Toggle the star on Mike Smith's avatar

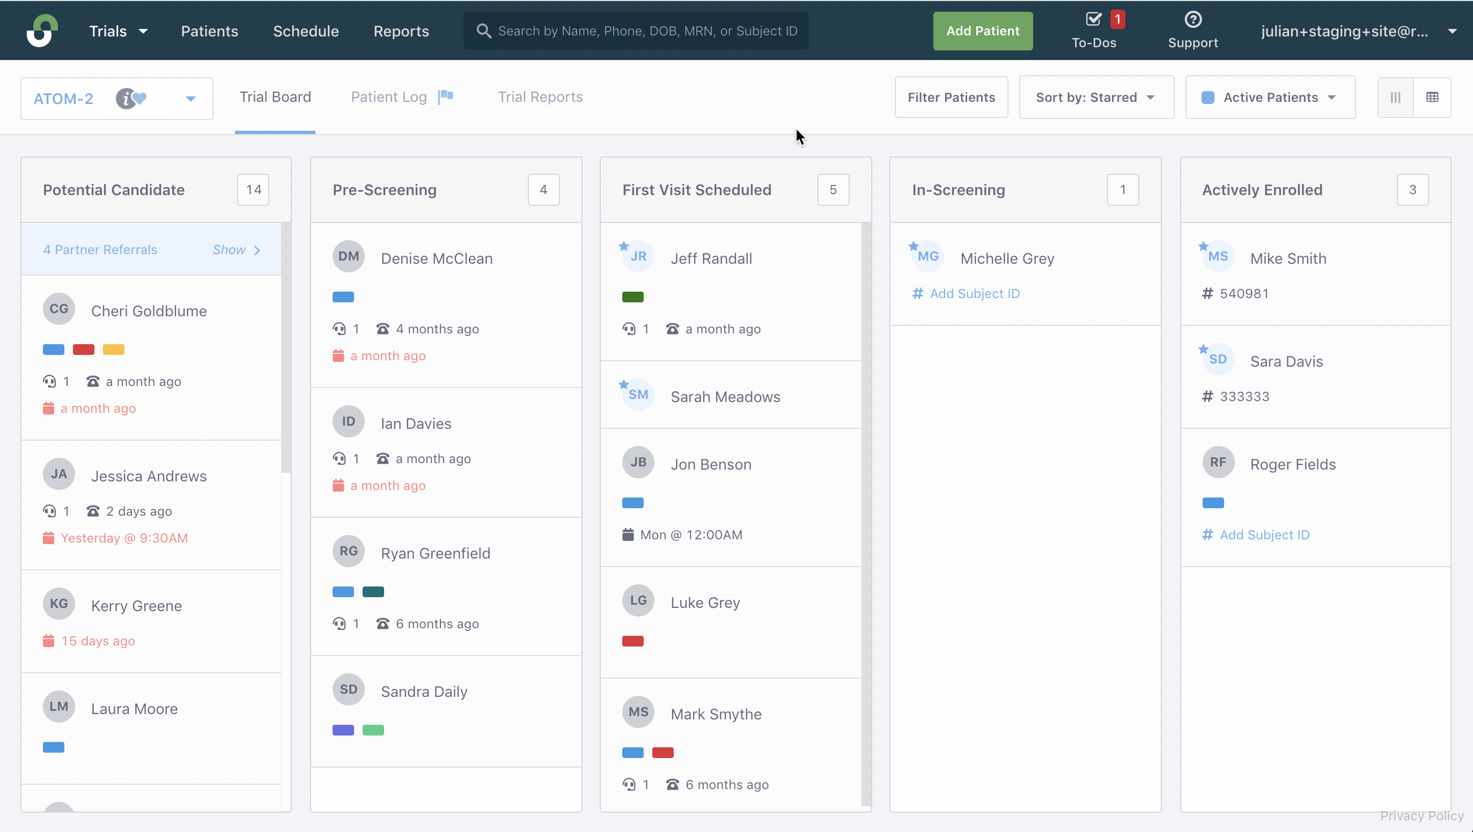tap(1203, 246)
